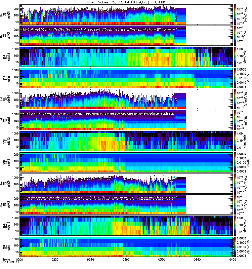This screenshot has width=252, height=269.
Task: Click the 0400 time axis label
Action: point(233,259)
